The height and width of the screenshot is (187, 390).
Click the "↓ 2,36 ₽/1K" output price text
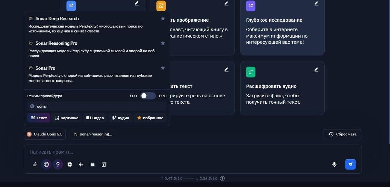[x=206, y=179]
